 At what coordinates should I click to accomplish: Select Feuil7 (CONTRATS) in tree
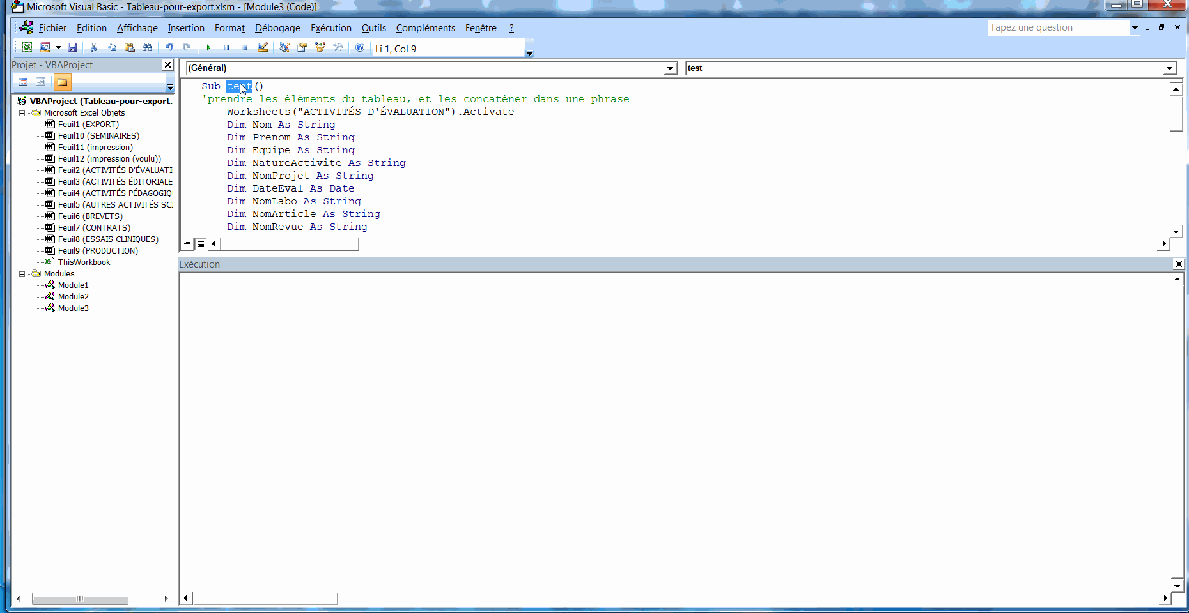pyautogui.click(x=94, y=228)
